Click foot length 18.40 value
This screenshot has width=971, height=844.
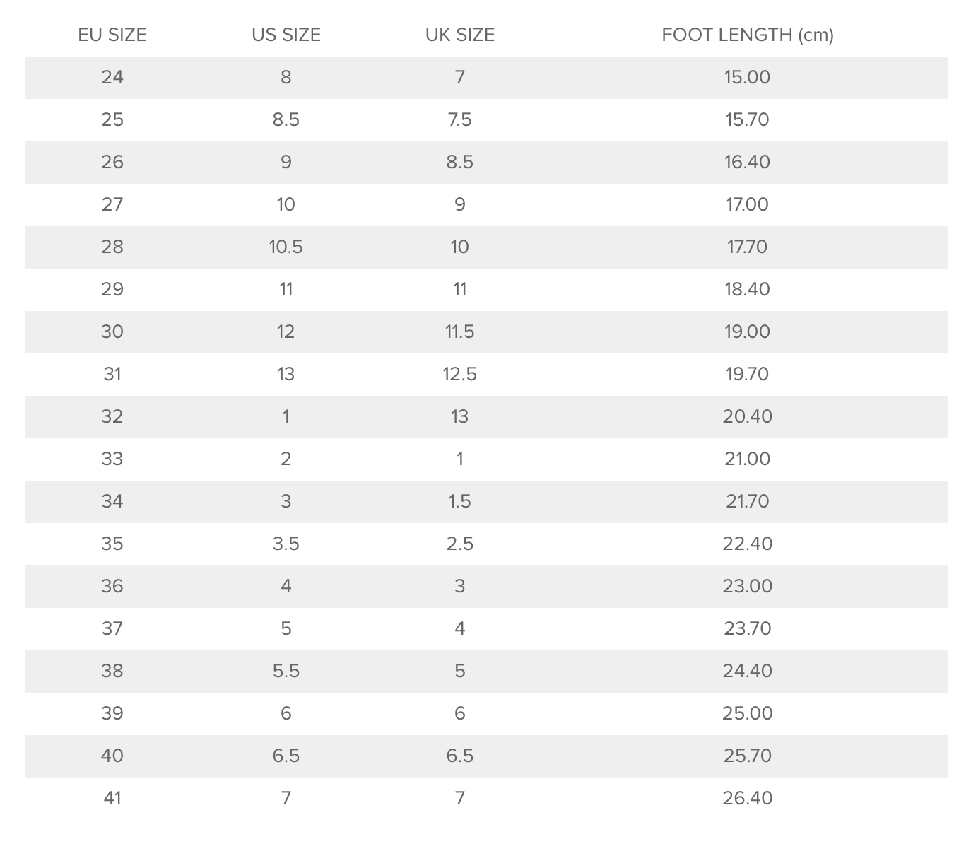pyautogui.click(x=748, y=289)
